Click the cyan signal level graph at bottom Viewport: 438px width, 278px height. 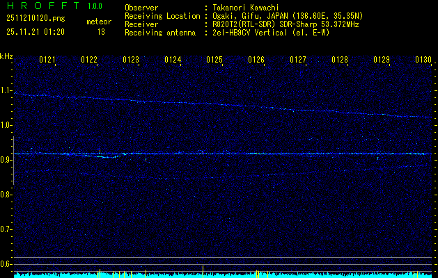pyautogui.click(x=223, y=275)
